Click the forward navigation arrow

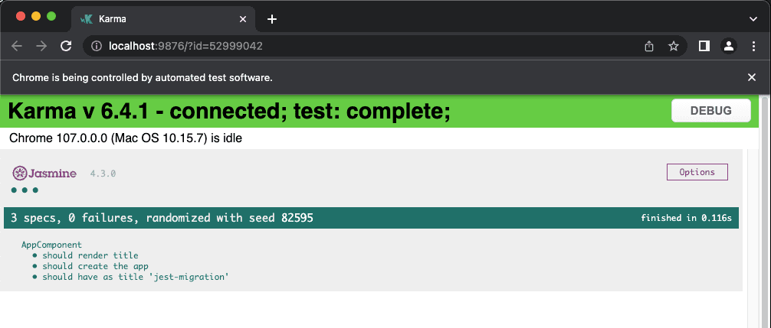pyautogui.click(x=41, y=46)
